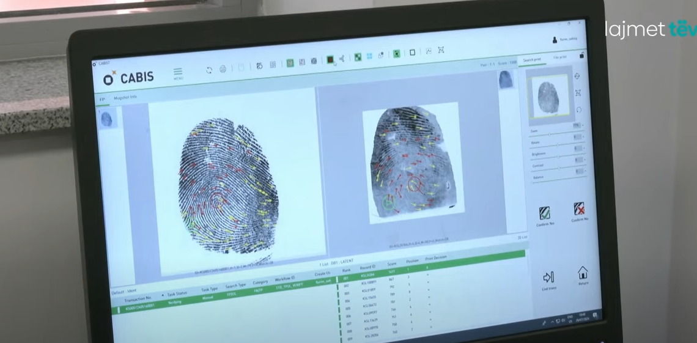
Task: Open Print Decision dropdown in rank 004 row
Action: pyautogui.click(x=429, y=290)
